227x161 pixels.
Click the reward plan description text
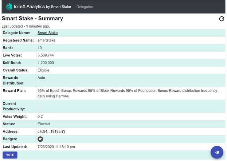click(x=128, y=93)
